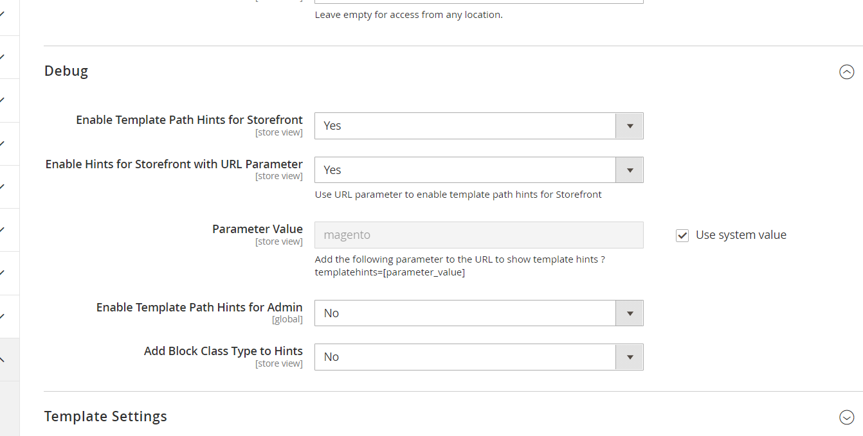Click the dropdown arrow on the Admin path hints select
The image size is (863, 436).
point(629,313)
